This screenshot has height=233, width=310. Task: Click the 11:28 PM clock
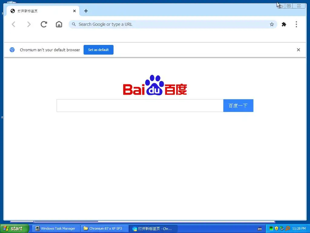[299, 228]
